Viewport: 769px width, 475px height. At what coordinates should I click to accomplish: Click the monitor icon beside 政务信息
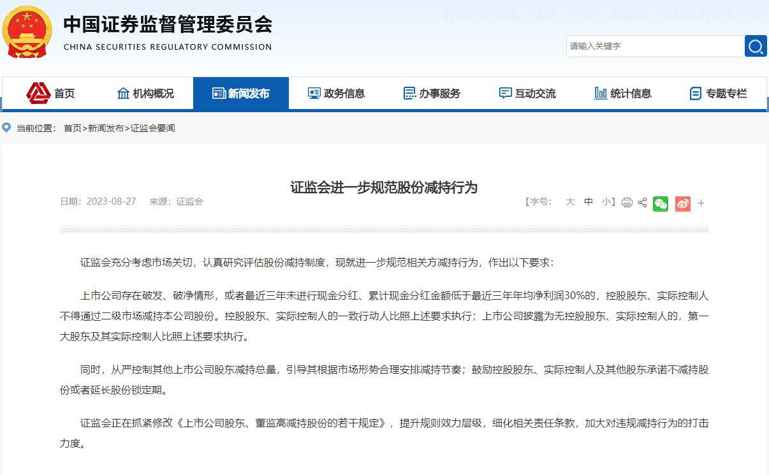(x=314, y=94)
